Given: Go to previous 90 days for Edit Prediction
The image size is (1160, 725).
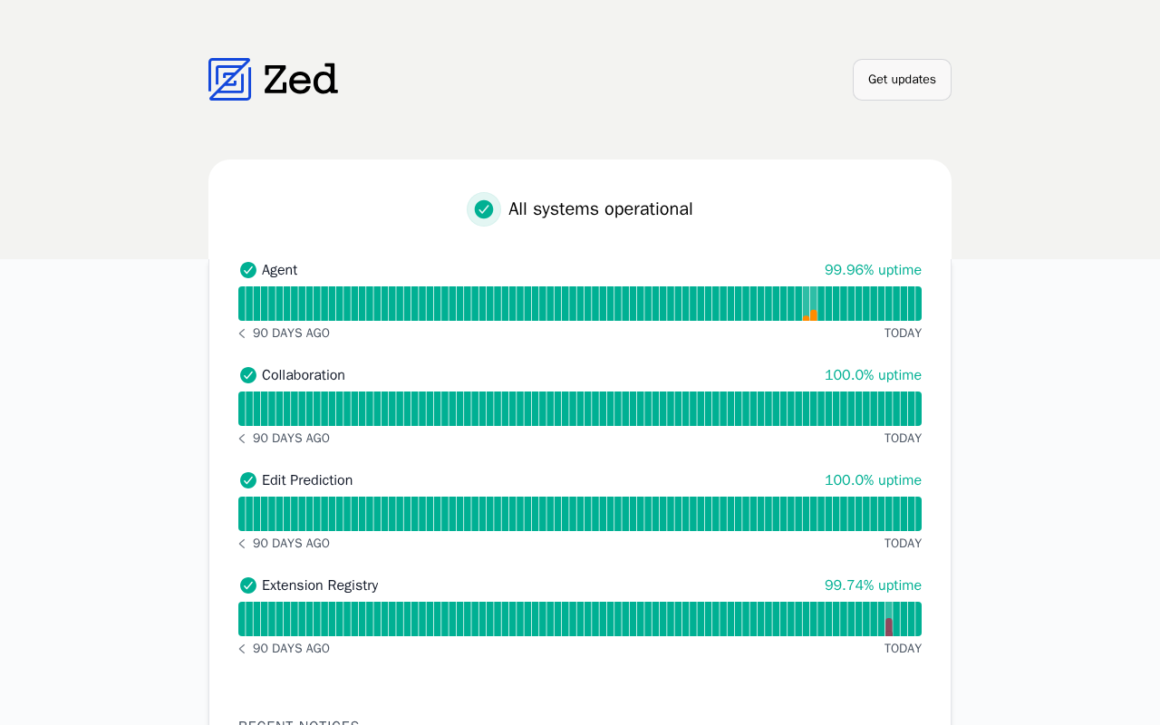Looking at the screenshot, I should [242, 544].
